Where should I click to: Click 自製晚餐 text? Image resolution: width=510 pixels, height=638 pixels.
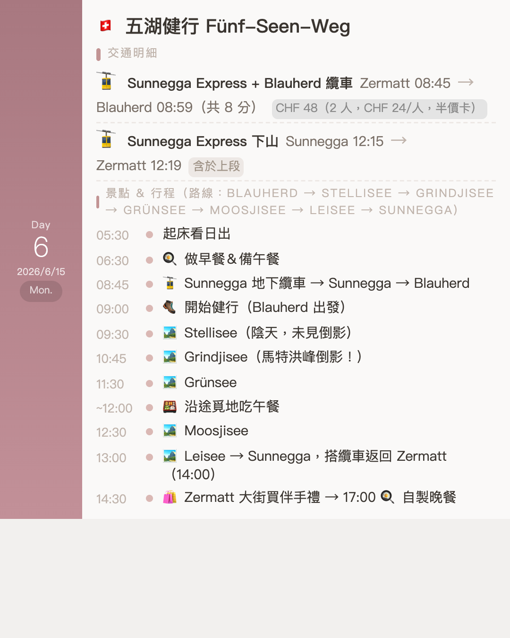coord(429,497)
